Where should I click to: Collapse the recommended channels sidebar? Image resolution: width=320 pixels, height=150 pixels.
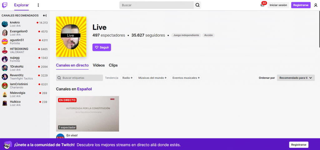(x=45, y=16)
